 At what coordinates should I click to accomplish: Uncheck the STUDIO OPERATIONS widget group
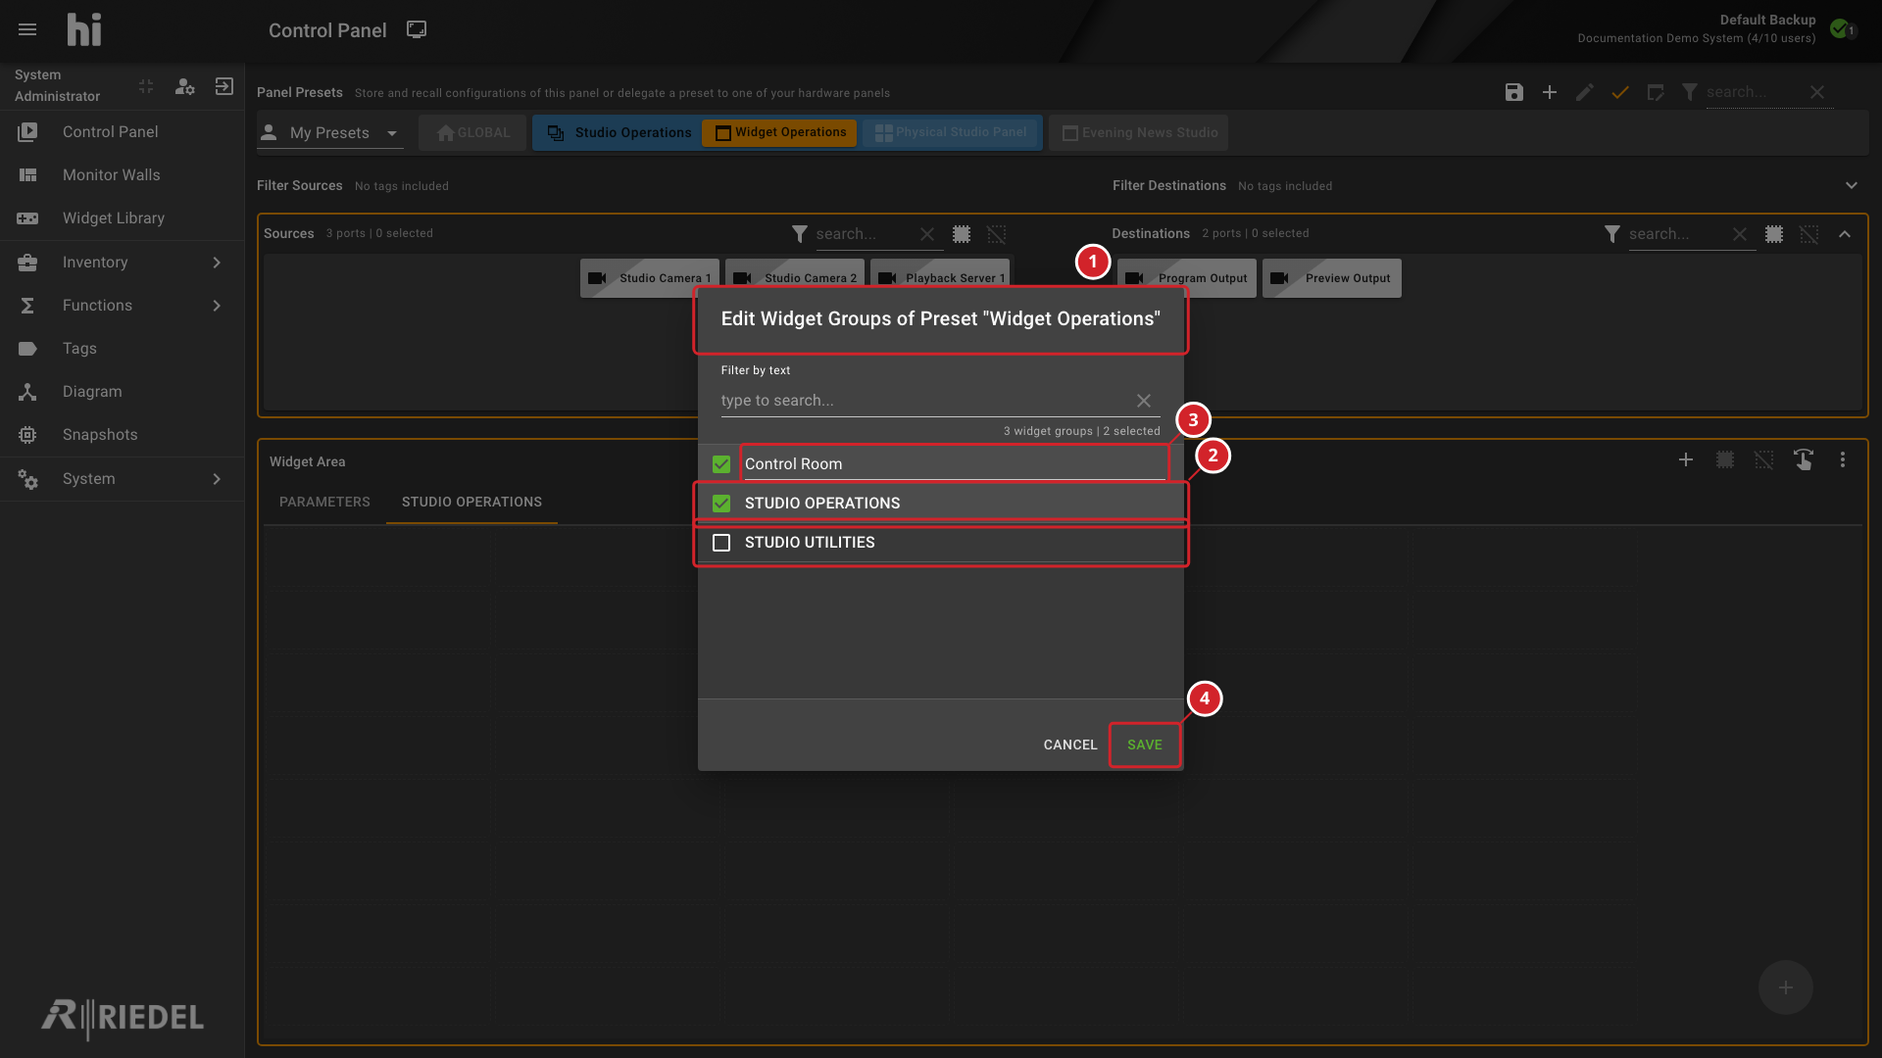pyautogui.click(x=721, y=504)
